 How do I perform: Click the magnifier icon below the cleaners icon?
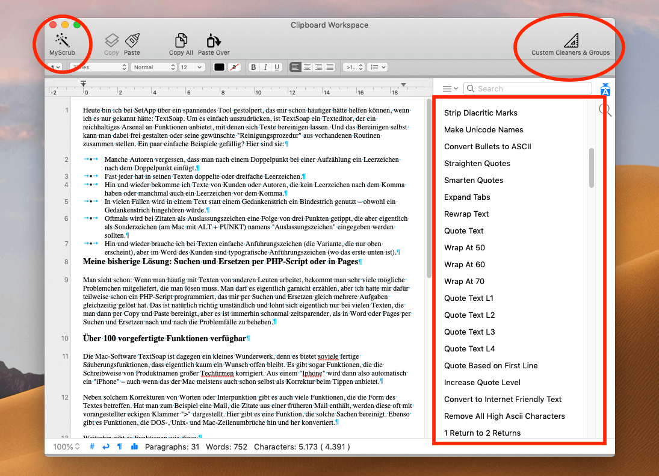pos(605,110)
